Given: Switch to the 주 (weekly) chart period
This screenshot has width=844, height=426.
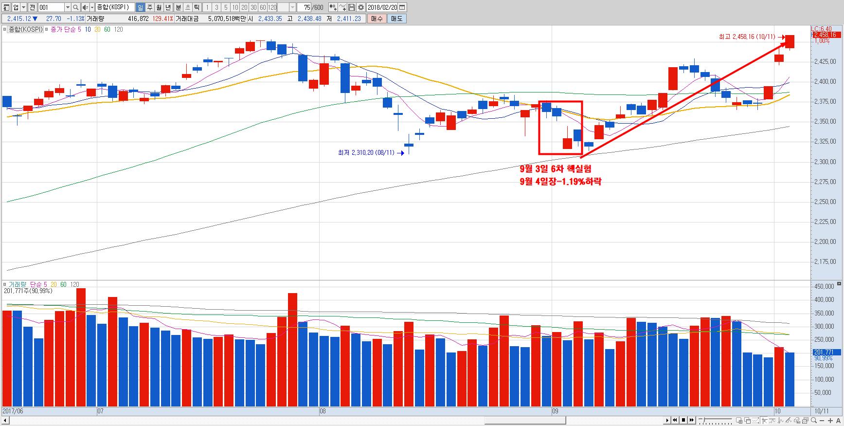Looking at the screenshot, I should click(149, 7).
